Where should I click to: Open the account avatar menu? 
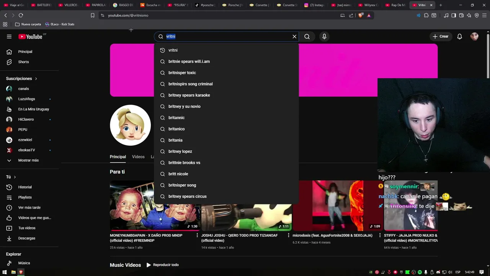[474, 36]
